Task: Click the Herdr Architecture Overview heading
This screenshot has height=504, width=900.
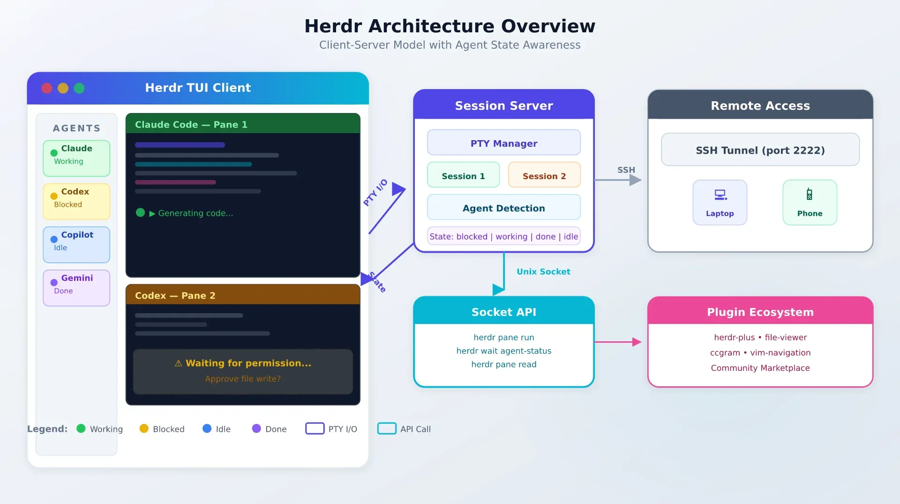Action: tap(450, 26)
